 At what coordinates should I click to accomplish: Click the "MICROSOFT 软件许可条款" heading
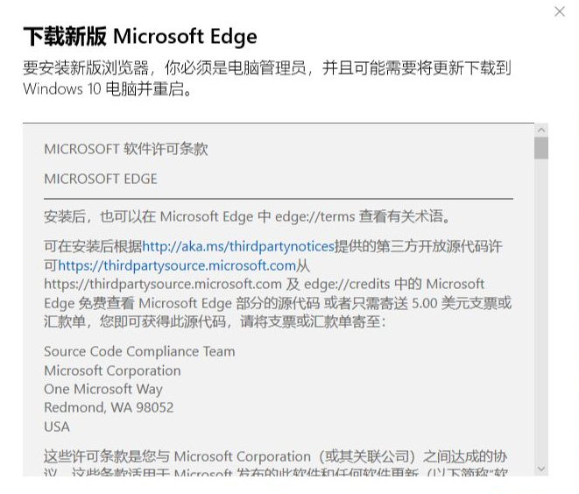click(x=126, y=149)
